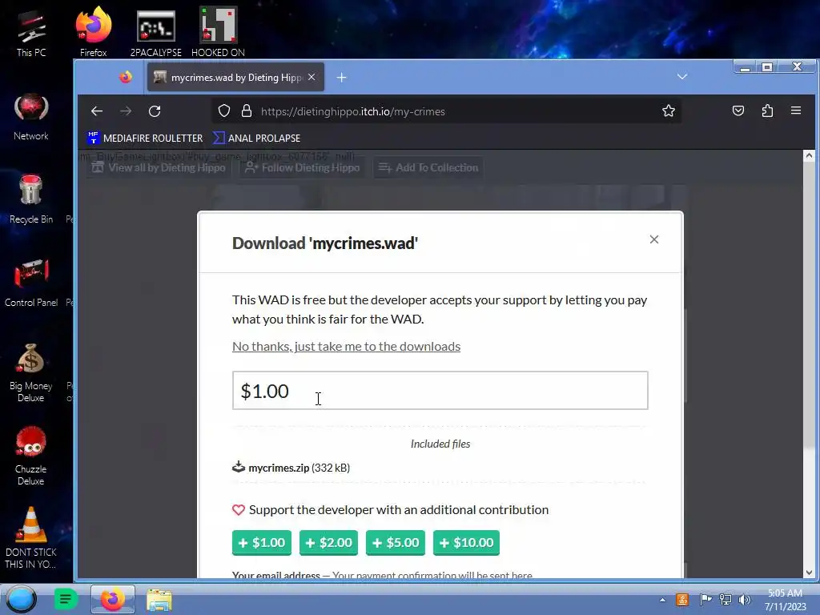Expand the list all tabs chevron
The image size is (820, 615).
click(x=682, y=77)
